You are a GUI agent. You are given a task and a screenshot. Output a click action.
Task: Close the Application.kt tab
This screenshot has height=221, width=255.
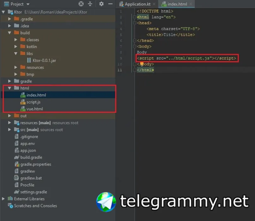(x=154, y=4)
